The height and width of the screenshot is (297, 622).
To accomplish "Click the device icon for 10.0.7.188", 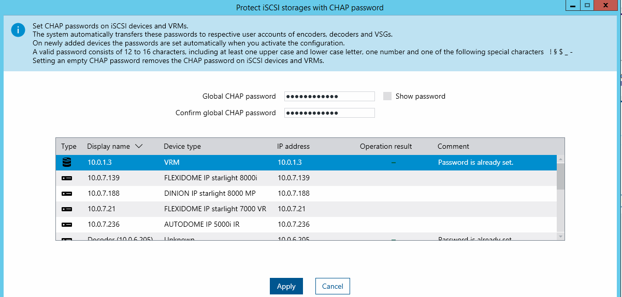I will (x=66, y=193).
